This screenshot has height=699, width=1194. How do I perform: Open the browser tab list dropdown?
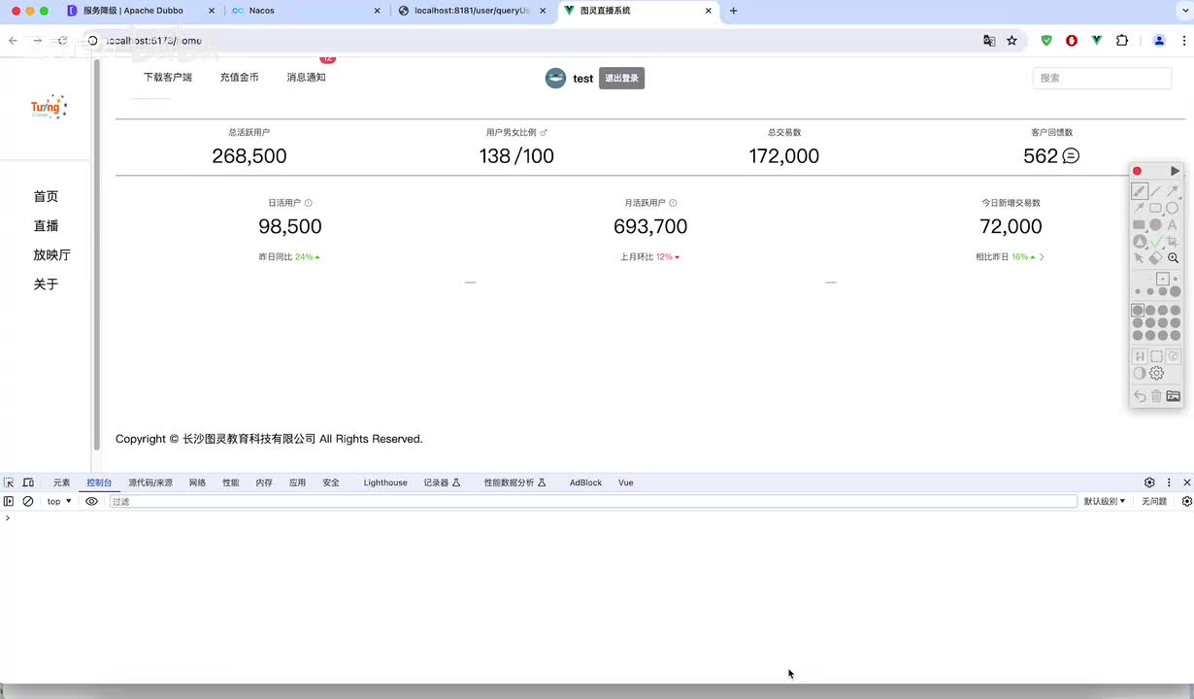click(1185, 11)
